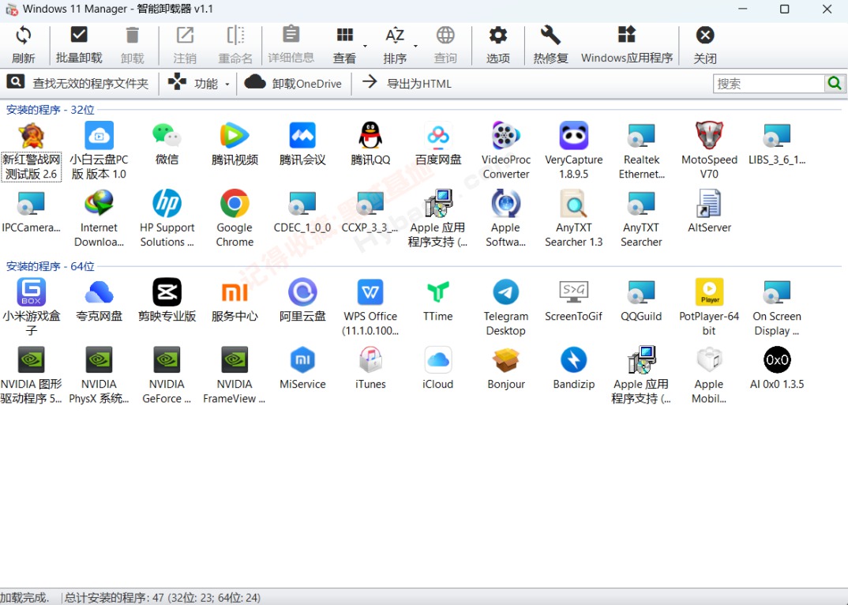Select the iCloud icon
Screen dimensions: 848x605
[x=438, y=360]
